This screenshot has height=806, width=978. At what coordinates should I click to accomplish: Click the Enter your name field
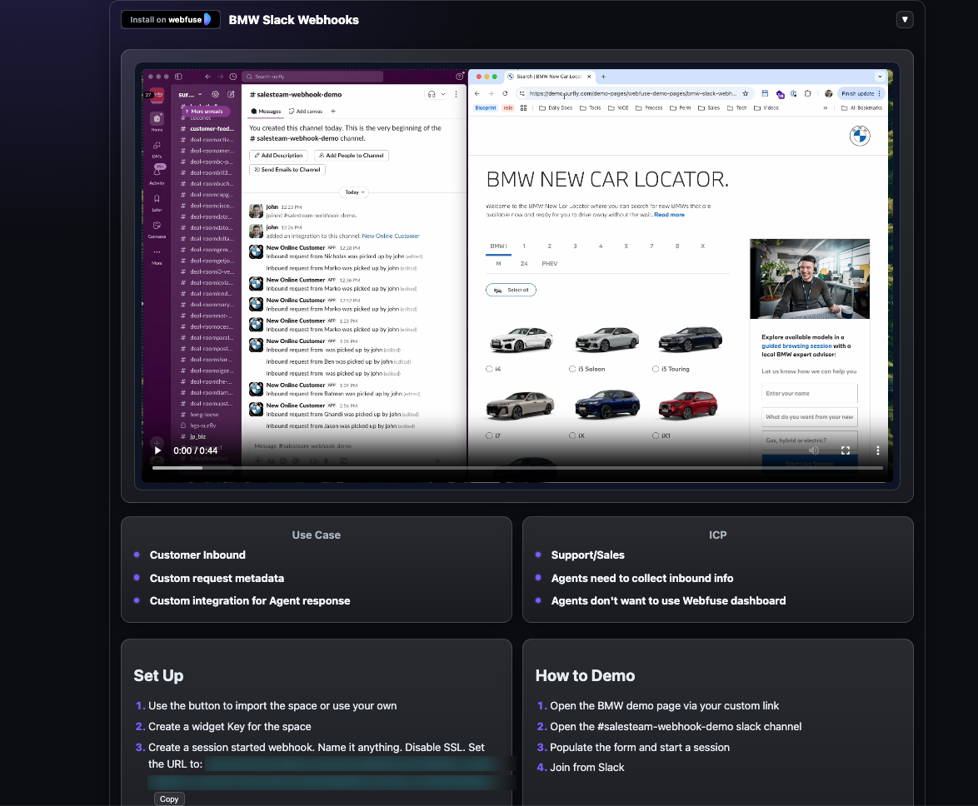(809, 393)
